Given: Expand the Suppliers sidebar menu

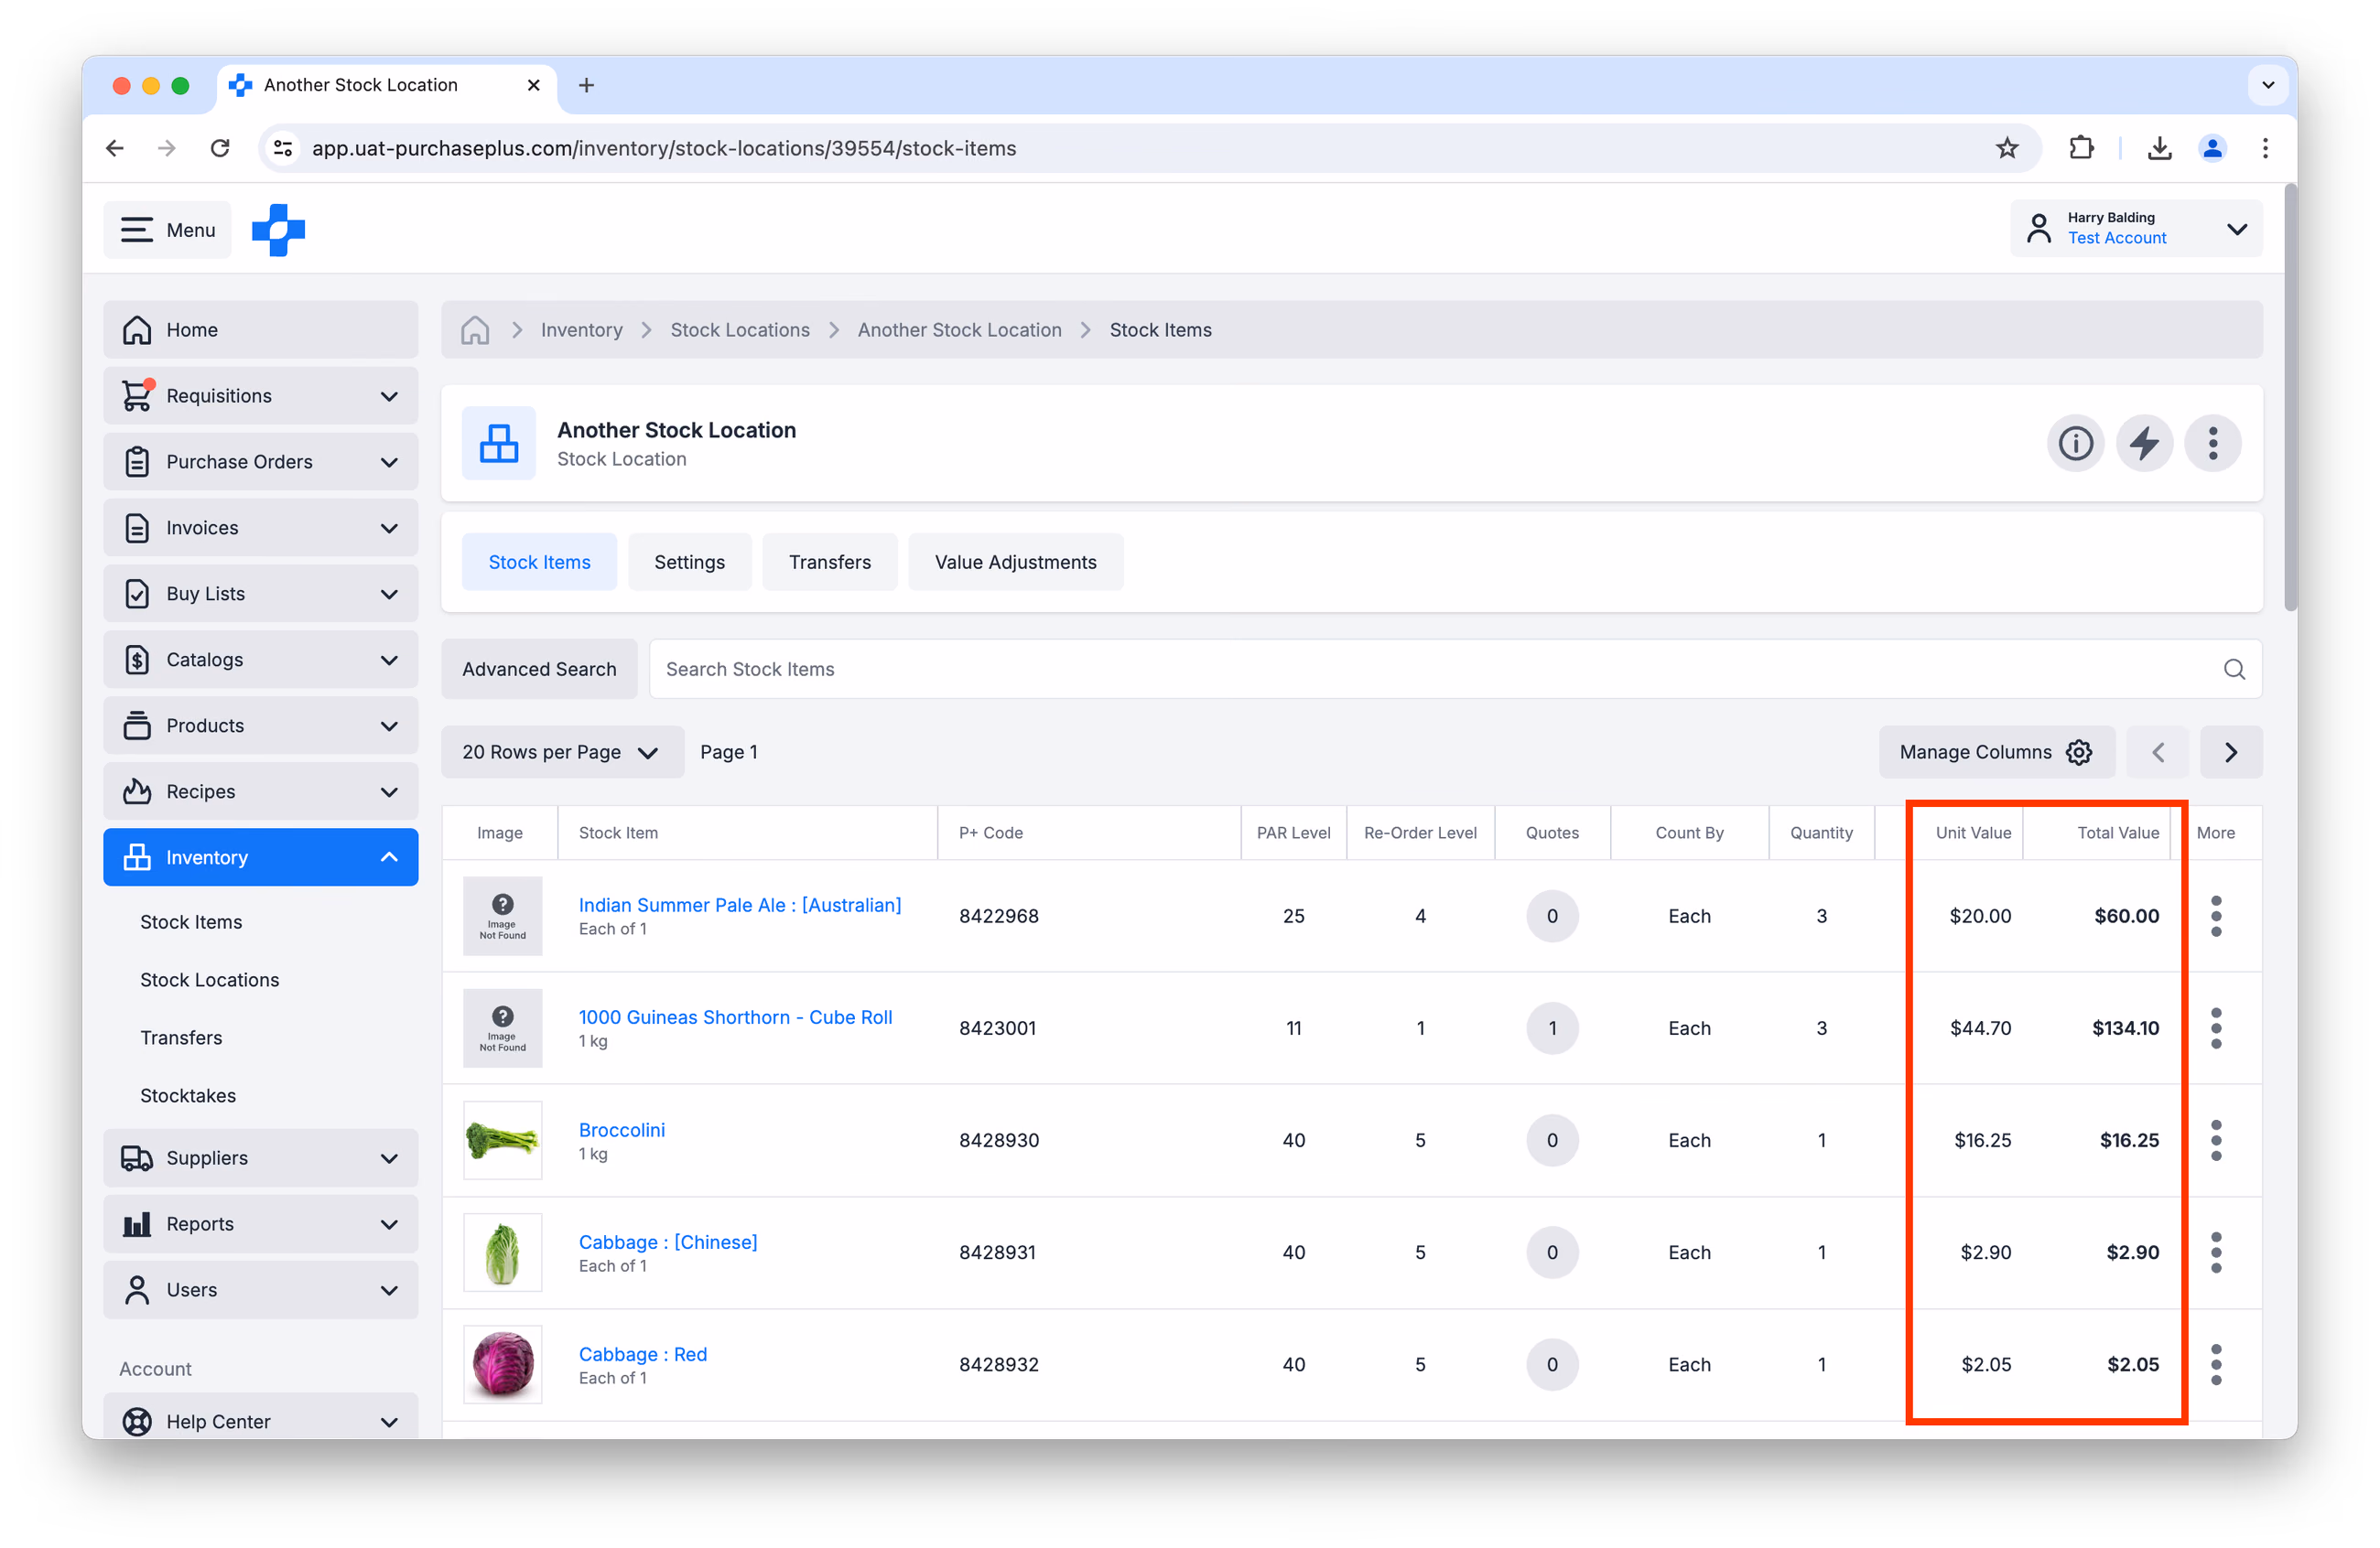Looking at the screenshot, I should click(x=260, y=1158).
